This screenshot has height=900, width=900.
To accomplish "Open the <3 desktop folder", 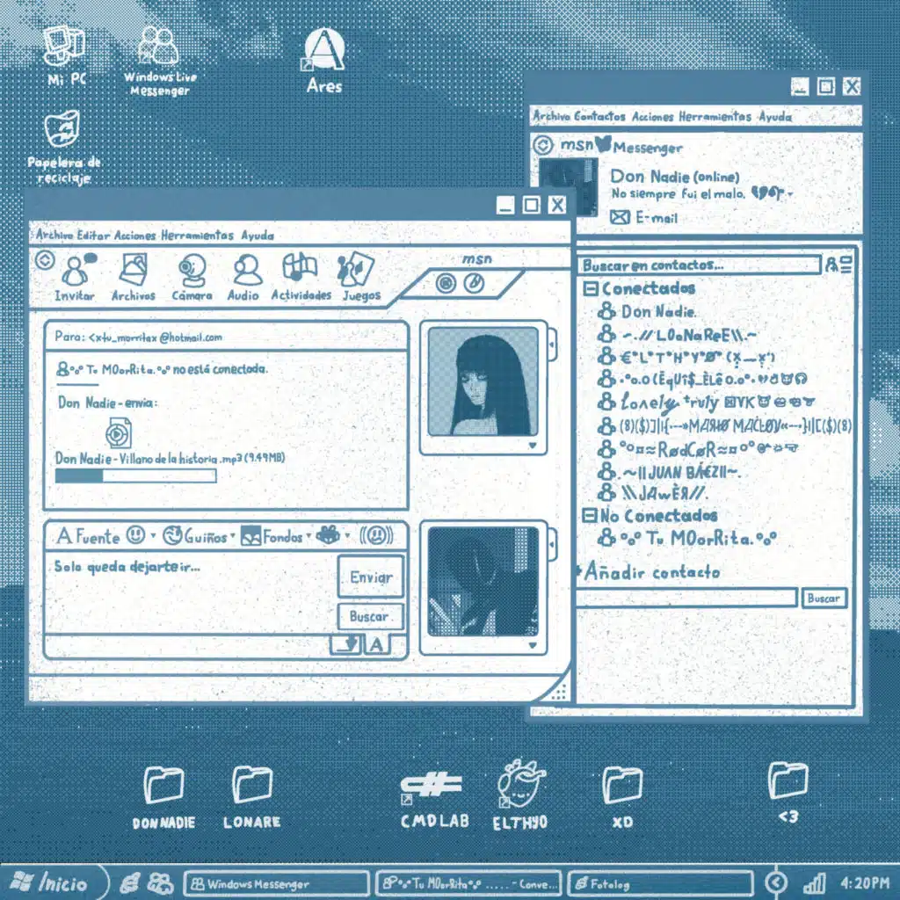I will [787, 780].
